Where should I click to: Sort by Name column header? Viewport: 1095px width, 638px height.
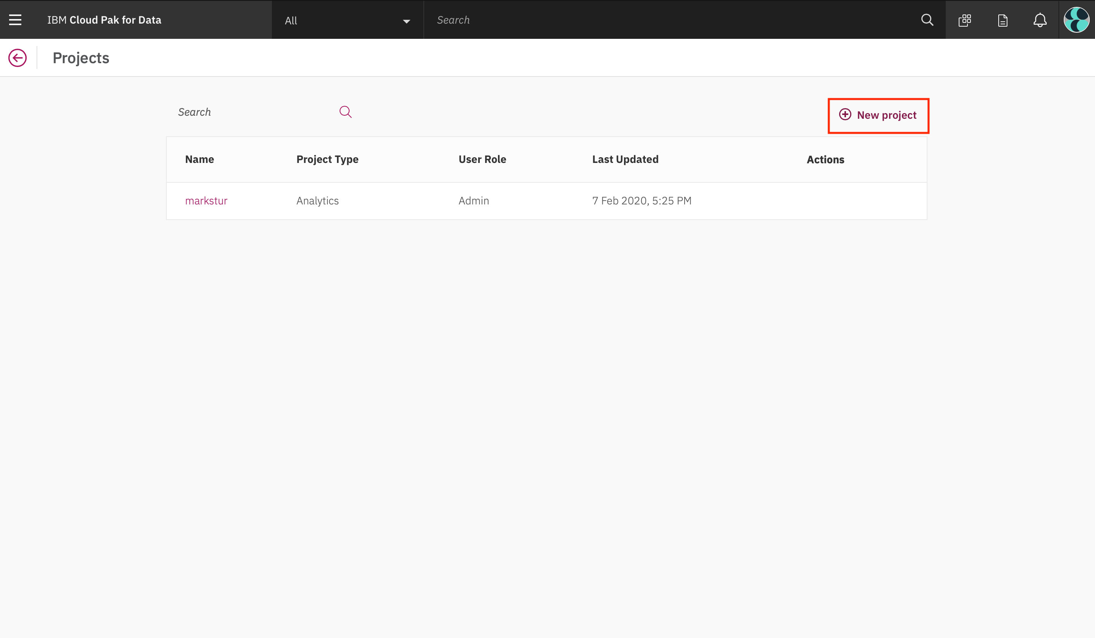(x=200, y=159)
